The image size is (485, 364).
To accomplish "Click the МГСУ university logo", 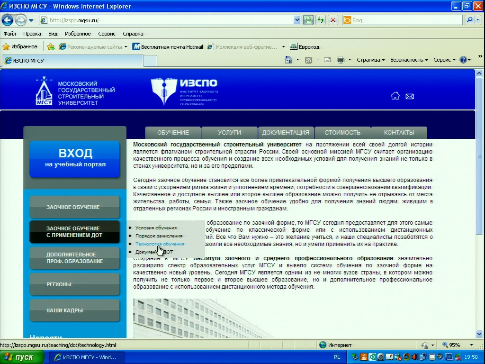I will click(75, 91).
